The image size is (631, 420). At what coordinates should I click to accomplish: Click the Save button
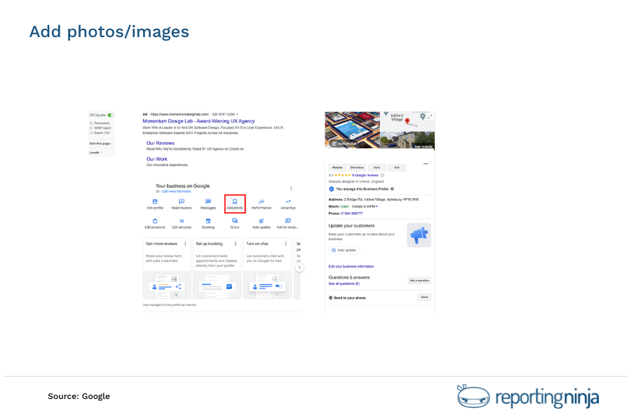pyautogui.click(x=376, y=167)
